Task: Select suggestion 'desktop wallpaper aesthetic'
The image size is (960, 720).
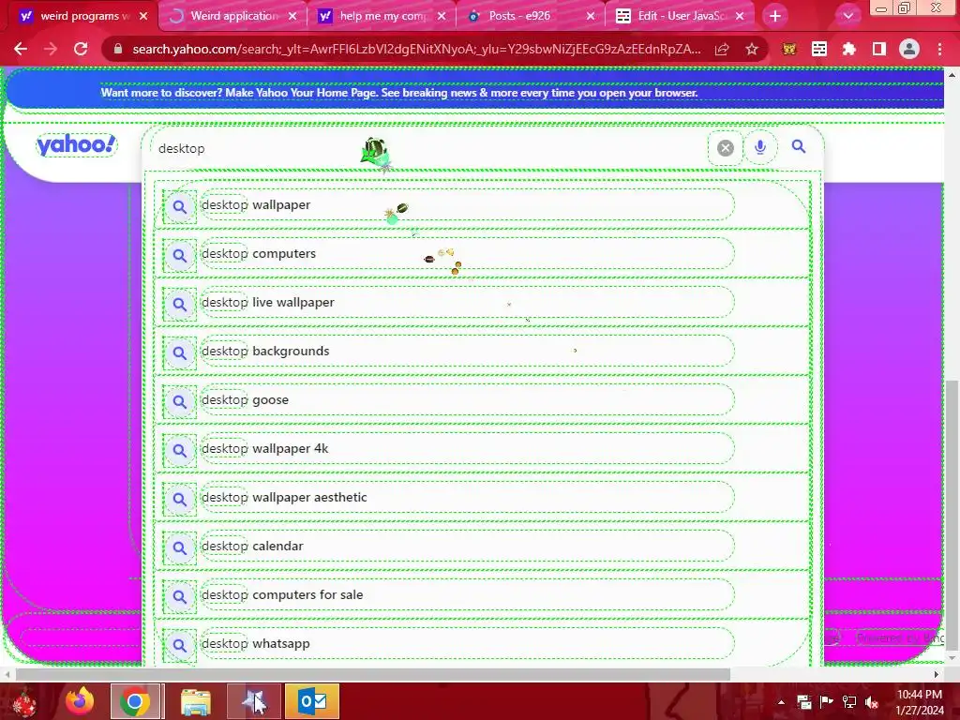Action: [483, 497]
